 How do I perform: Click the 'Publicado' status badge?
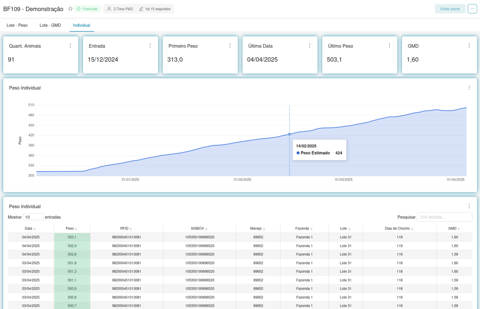point(88,8)
